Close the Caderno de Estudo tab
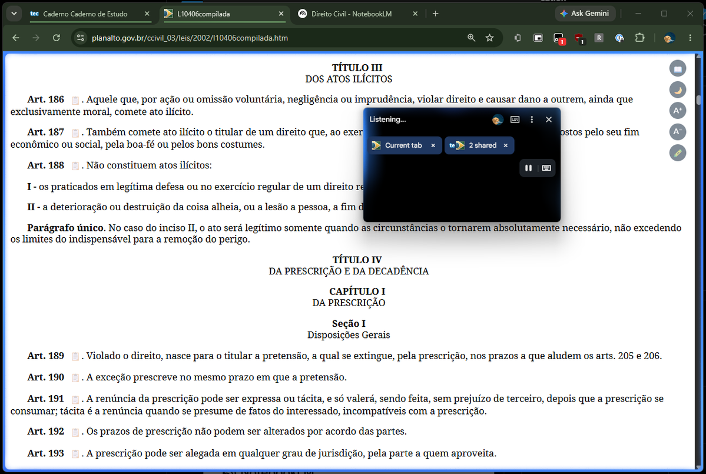 pos(147,14)
